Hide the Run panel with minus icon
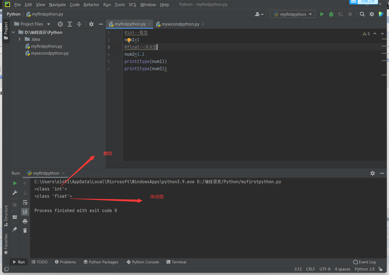This screenshot has height=275, width=389. [382, 173]
